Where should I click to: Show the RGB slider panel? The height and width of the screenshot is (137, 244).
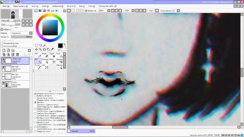40,11
